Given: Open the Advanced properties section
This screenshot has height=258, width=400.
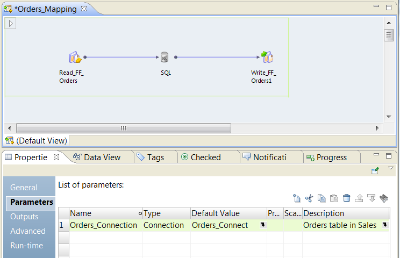Looking at the screenshot, I should (x=28, y=231).
